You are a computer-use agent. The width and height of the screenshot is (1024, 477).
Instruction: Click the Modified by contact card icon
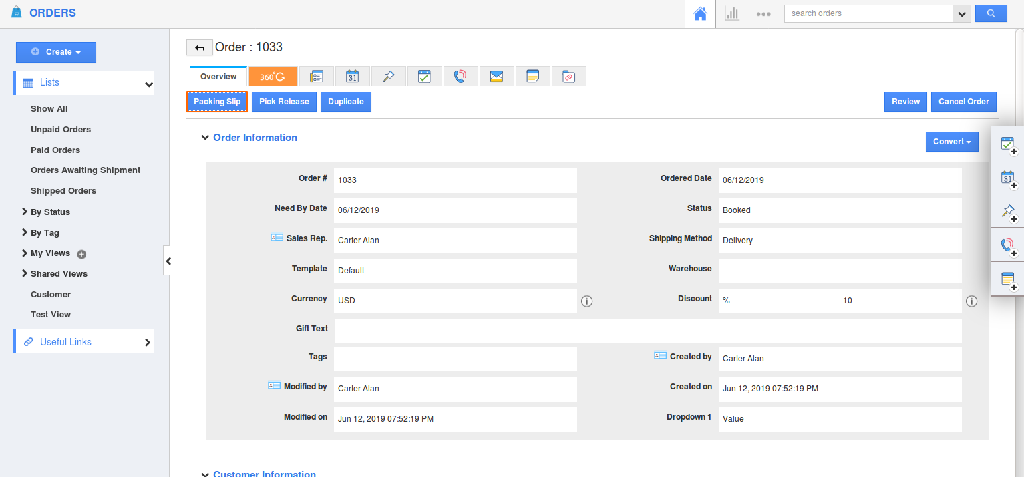[274, 385]
